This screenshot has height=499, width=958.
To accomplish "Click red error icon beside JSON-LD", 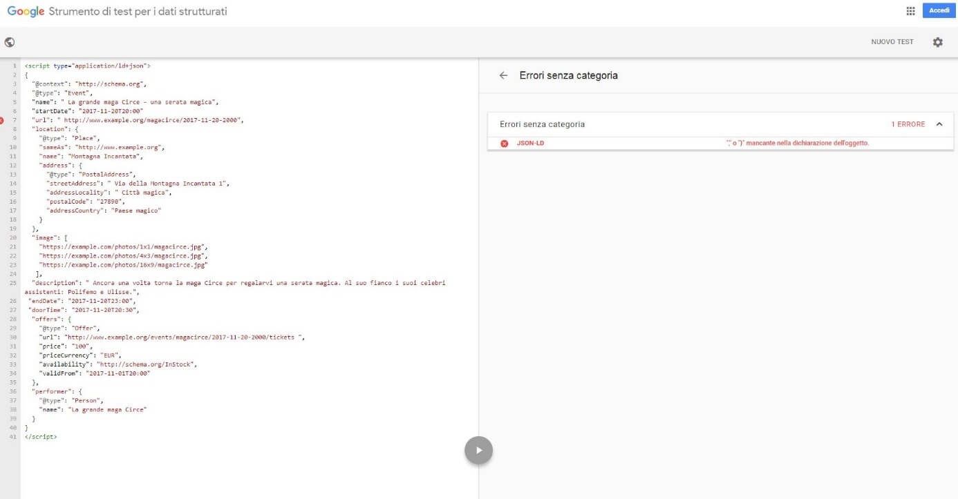I will coord(504,144).
